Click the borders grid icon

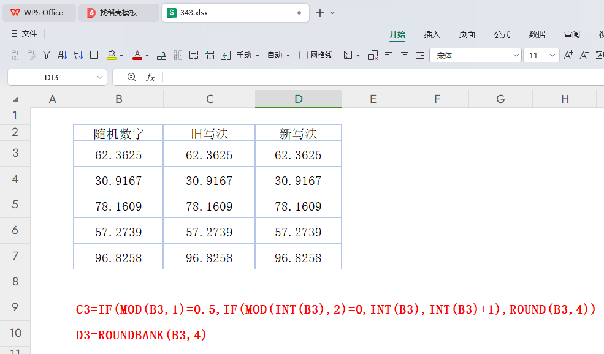coord(348,55)
